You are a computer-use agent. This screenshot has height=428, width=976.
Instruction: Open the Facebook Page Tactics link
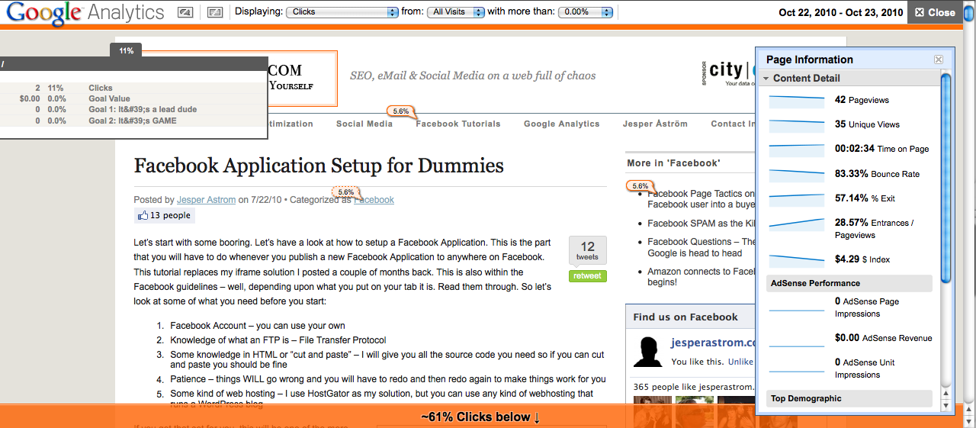pyautogui.click(x=701, y=199)
